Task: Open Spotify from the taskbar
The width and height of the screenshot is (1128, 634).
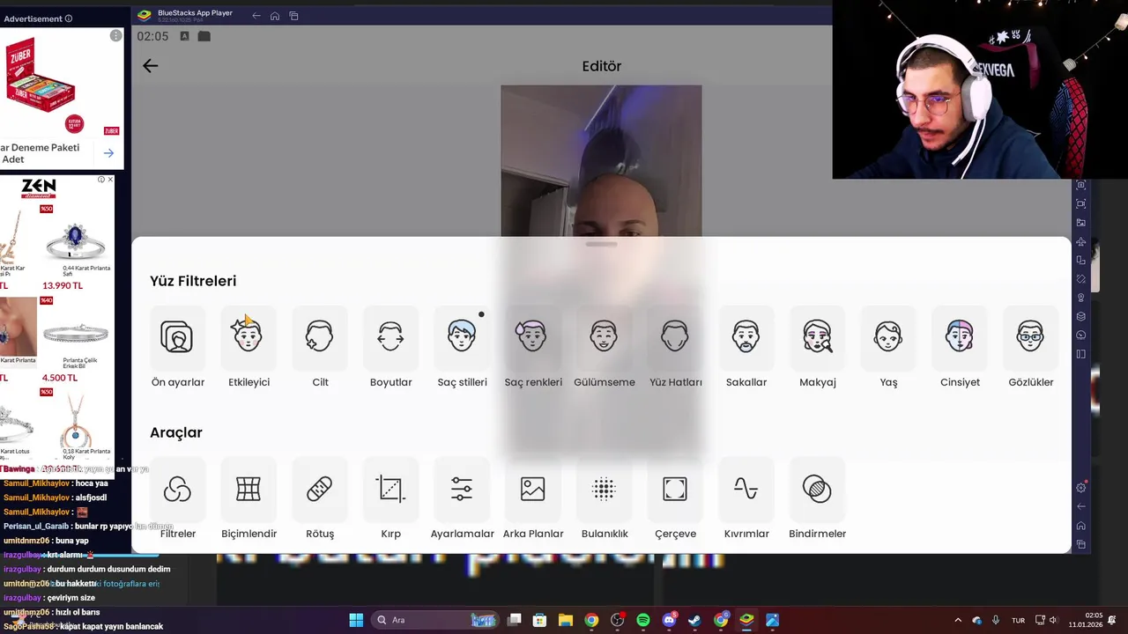Action: click(x=643, y=620)
